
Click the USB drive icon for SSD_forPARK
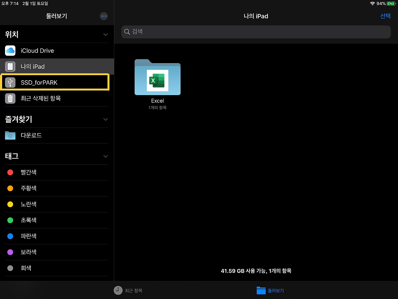coord(10,82)
